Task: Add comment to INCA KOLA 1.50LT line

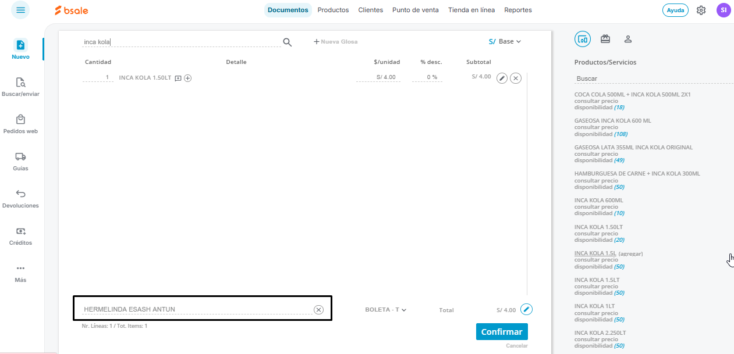Action: click(178, 78)
